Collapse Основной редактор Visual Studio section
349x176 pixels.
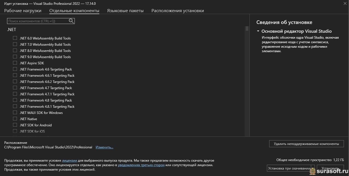[258, 31]
